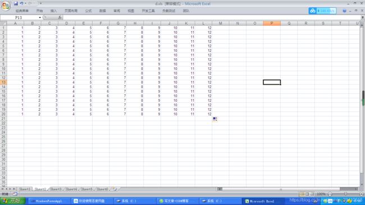Click the Undo arrow icon
Viewport: 365px width, 205px height.
[21, 3]
